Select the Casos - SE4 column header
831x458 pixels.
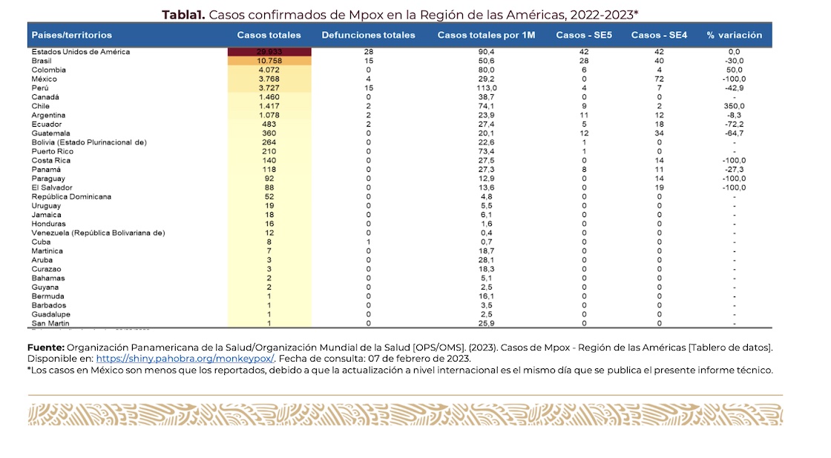(659, 35)
